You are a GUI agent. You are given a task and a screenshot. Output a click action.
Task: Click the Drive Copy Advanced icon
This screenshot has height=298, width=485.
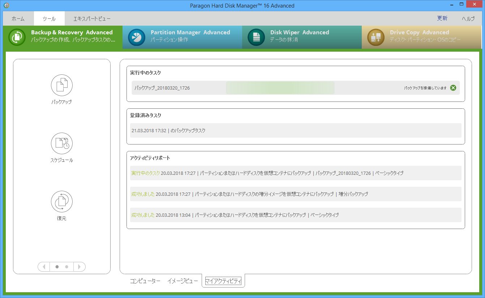[376, 37]
